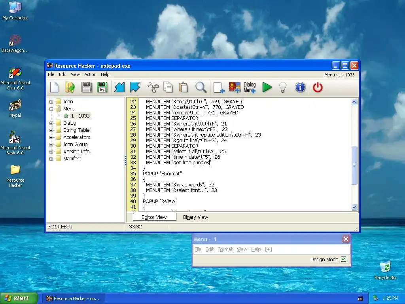The width and height of the screenshot is (405, 304).
Task: Click Resource Hacker taskbar button
Action: (73, 298)
